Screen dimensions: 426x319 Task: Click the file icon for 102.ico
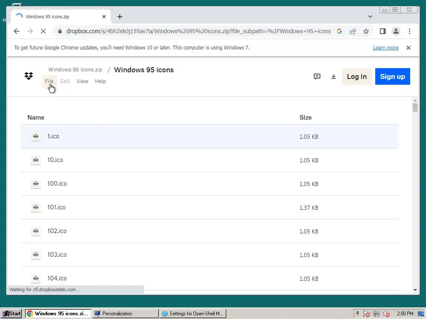[36, 231]
